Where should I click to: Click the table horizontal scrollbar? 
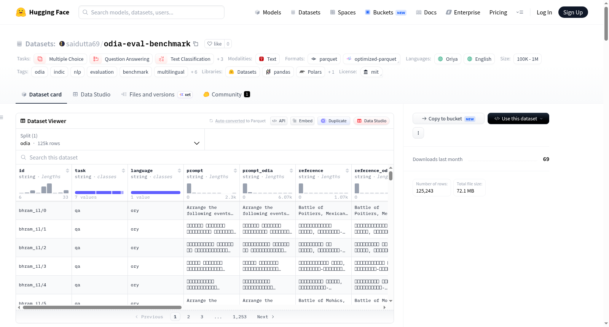pyautogui.click(x=102, y=308)
